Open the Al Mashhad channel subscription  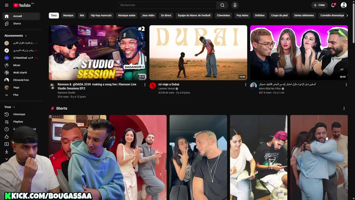tap(21, 58)
